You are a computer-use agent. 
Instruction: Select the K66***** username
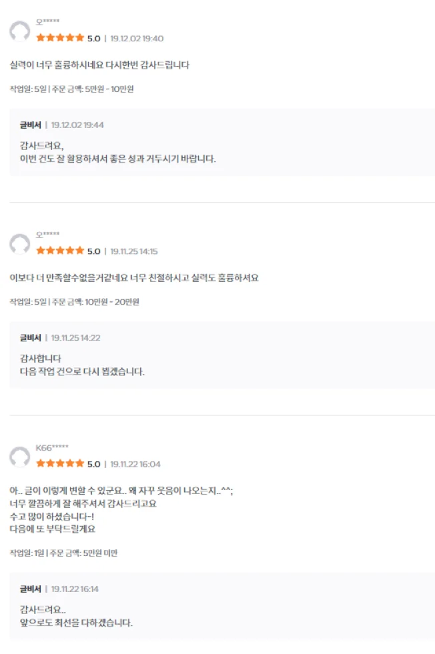[x=52, y=447]
